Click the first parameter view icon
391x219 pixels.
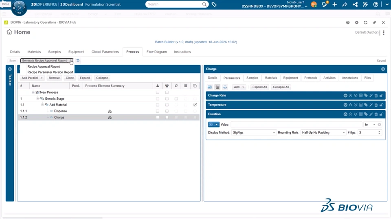tap(210, 87)
